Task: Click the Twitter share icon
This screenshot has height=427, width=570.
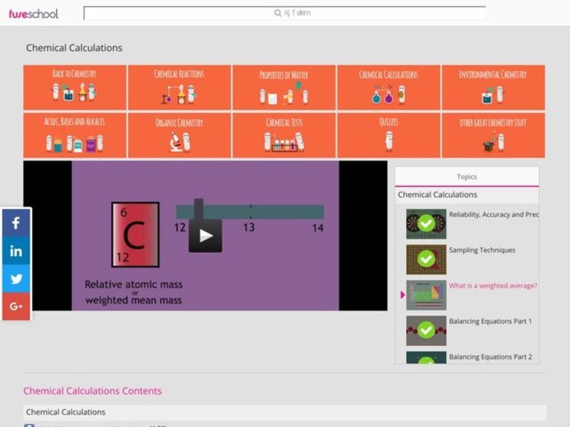Action: coord(16,278)
